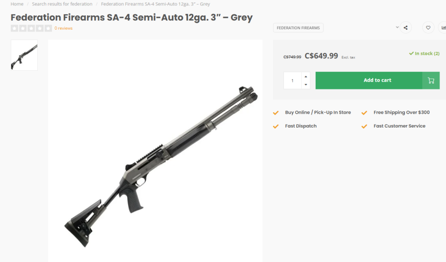This screenshot has width=446, height=262.
Task: Click the quantity input field
Action: (292, 81)
